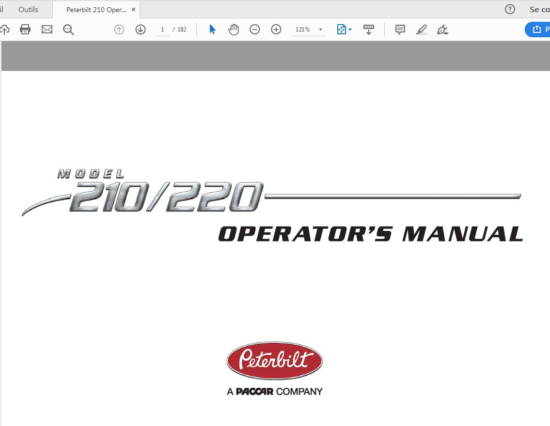The image size is (550, 426).
Task: Close the Peterbilt 210 document tab
Action: pyautogui.click(x=133, y=10)
